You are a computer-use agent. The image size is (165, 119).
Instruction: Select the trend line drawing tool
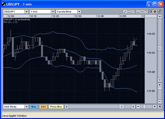coord(125,12)
